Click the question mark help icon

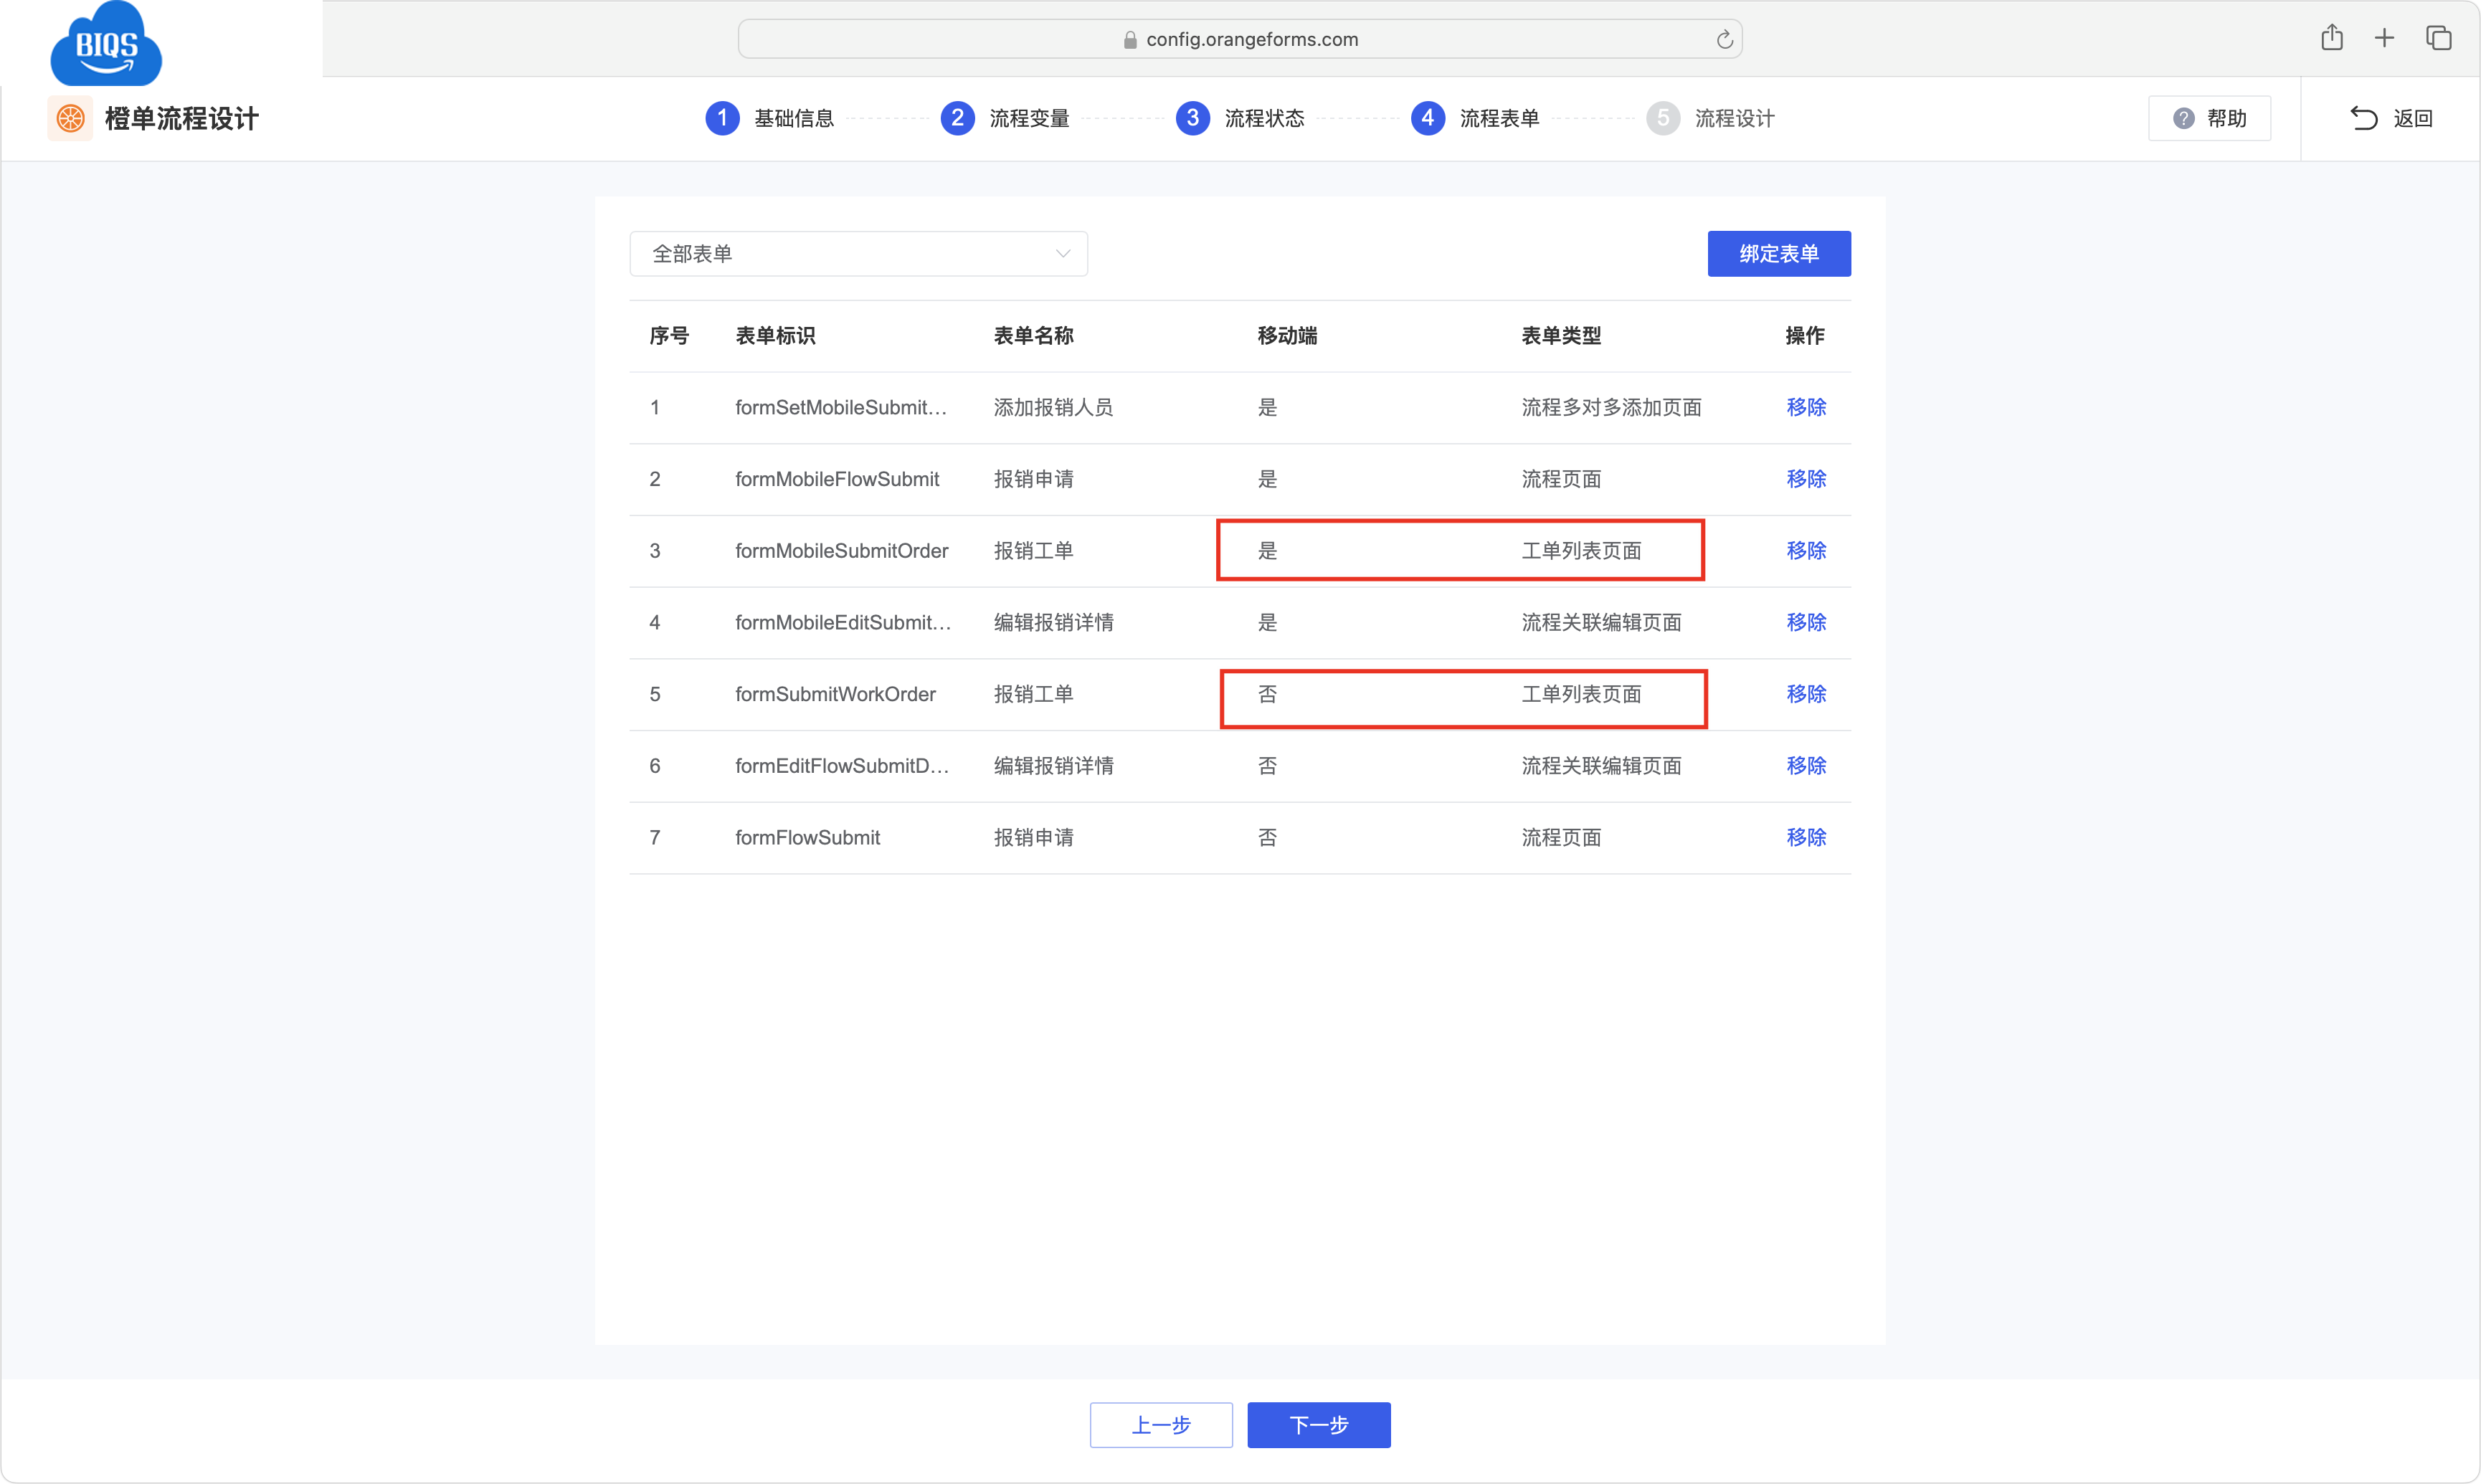(x=2184, y=119)
